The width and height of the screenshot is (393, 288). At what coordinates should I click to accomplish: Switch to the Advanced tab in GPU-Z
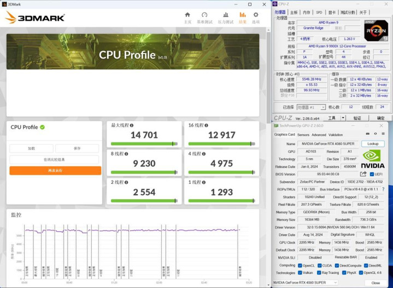pyautogui.click(x=319, y=135)
